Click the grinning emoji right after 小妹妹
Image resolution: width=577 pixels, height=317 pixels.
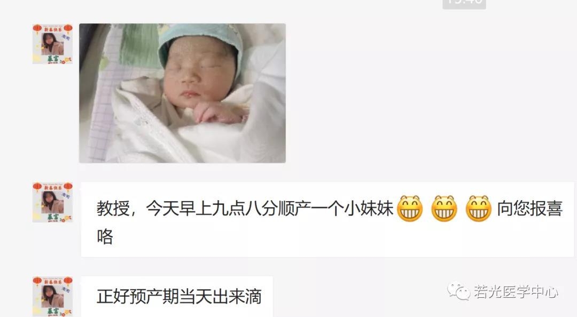coord(410,209)
